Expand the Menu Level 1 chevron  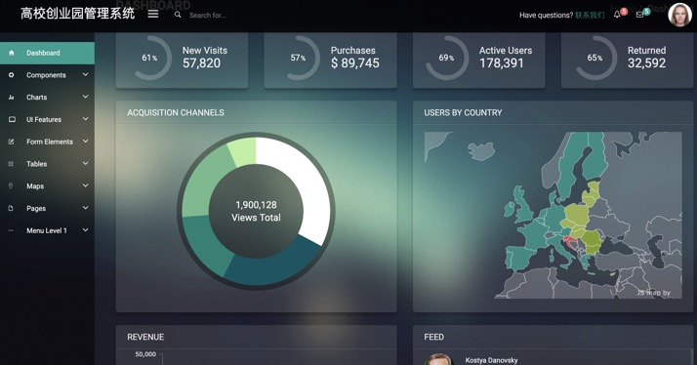coord(85,230)
